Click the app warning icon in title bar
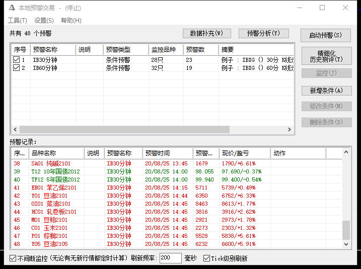361x269 pixels. pos(11,8)
